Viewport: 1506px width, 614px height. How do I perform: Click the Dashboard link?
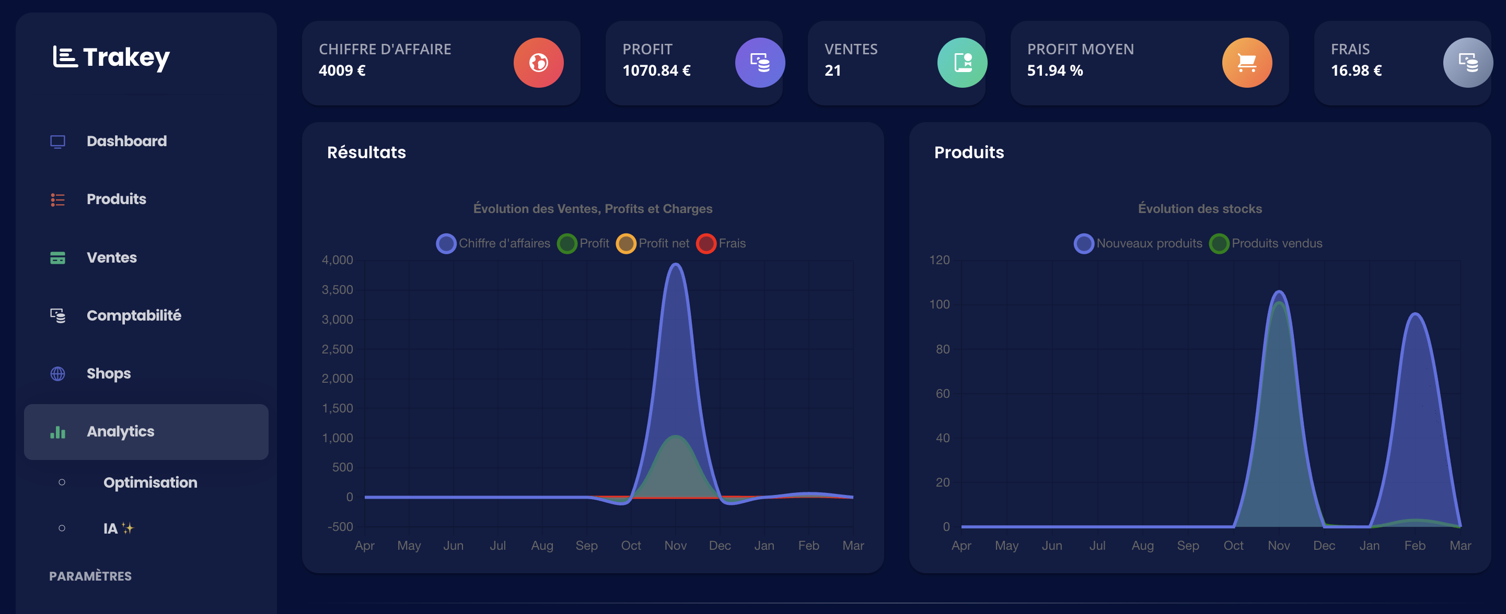point(126,141)
